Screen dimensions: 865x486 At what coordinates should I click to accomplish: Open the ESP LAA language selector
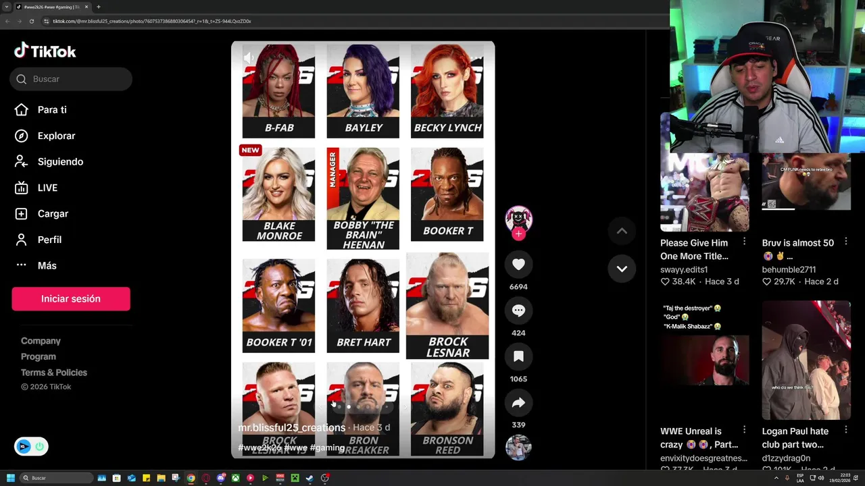pyautogui.click(x=801, y=478)
